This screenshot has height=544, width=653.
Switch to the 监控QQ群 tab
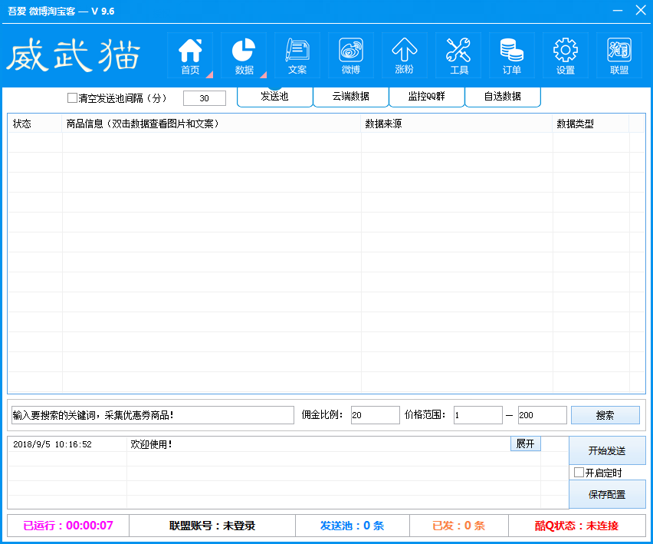(x=426, y=97)
